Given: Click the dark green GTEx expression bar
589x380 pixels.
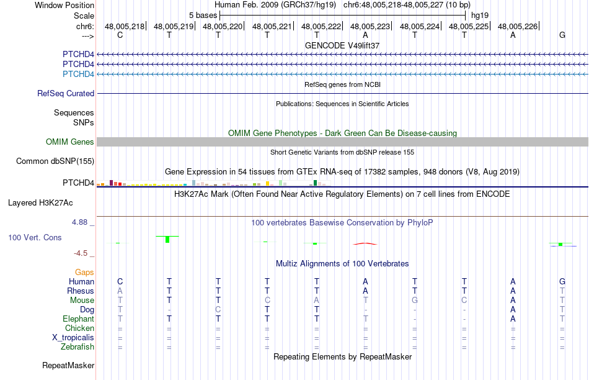Looking at the screenshot, I should tap(315, 183).
